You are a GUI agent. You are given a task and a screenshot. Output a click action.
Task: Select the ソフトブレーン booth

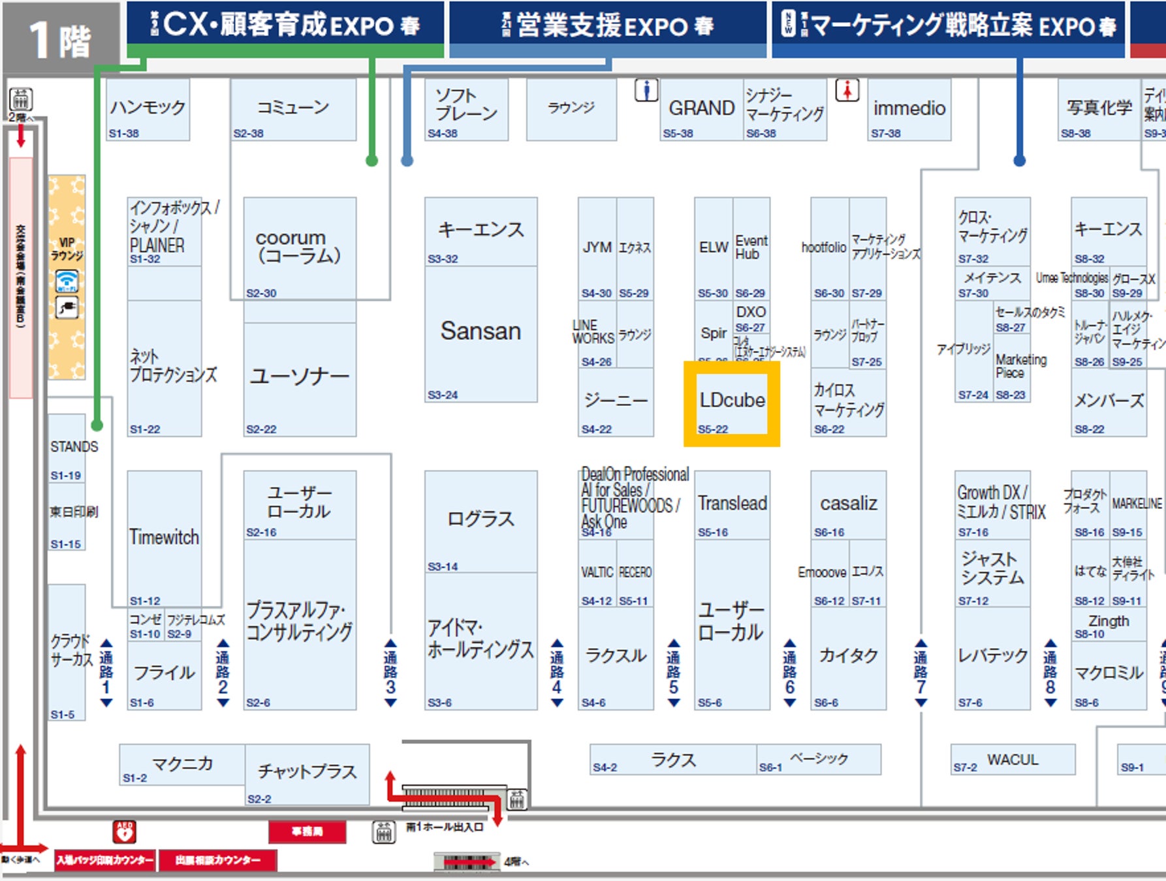466,110
